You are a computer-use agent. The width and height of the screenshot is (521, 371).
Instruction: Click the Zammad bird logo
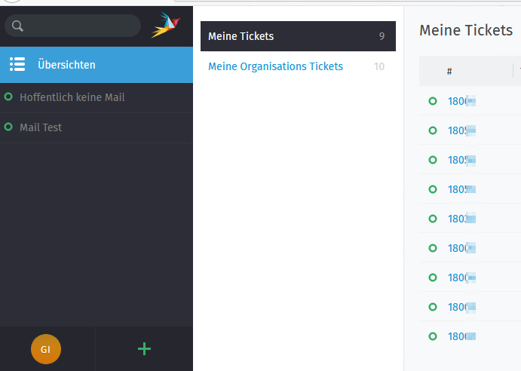[x=166, y=26]
